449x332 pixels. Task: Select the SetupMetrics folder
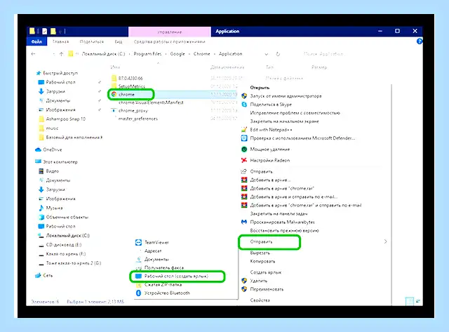click(x=131, y=86)
